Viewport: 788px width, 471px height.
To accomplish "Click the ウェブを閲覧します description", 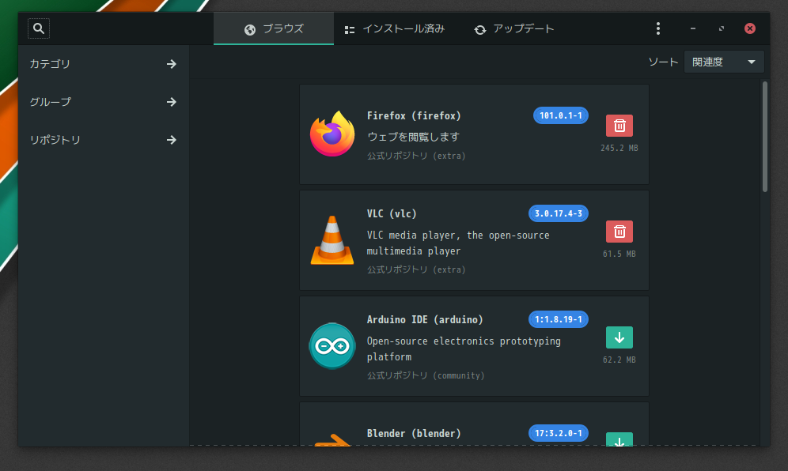I will (413, 137).
